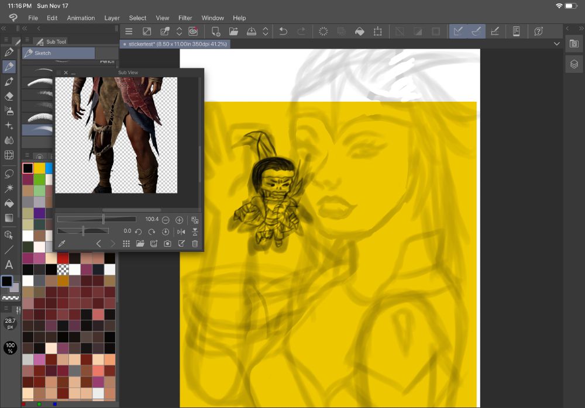Expand canvas tab dropdown chevron at right
This screenshot has width=585, height=408.
click(x=557, y=44)
